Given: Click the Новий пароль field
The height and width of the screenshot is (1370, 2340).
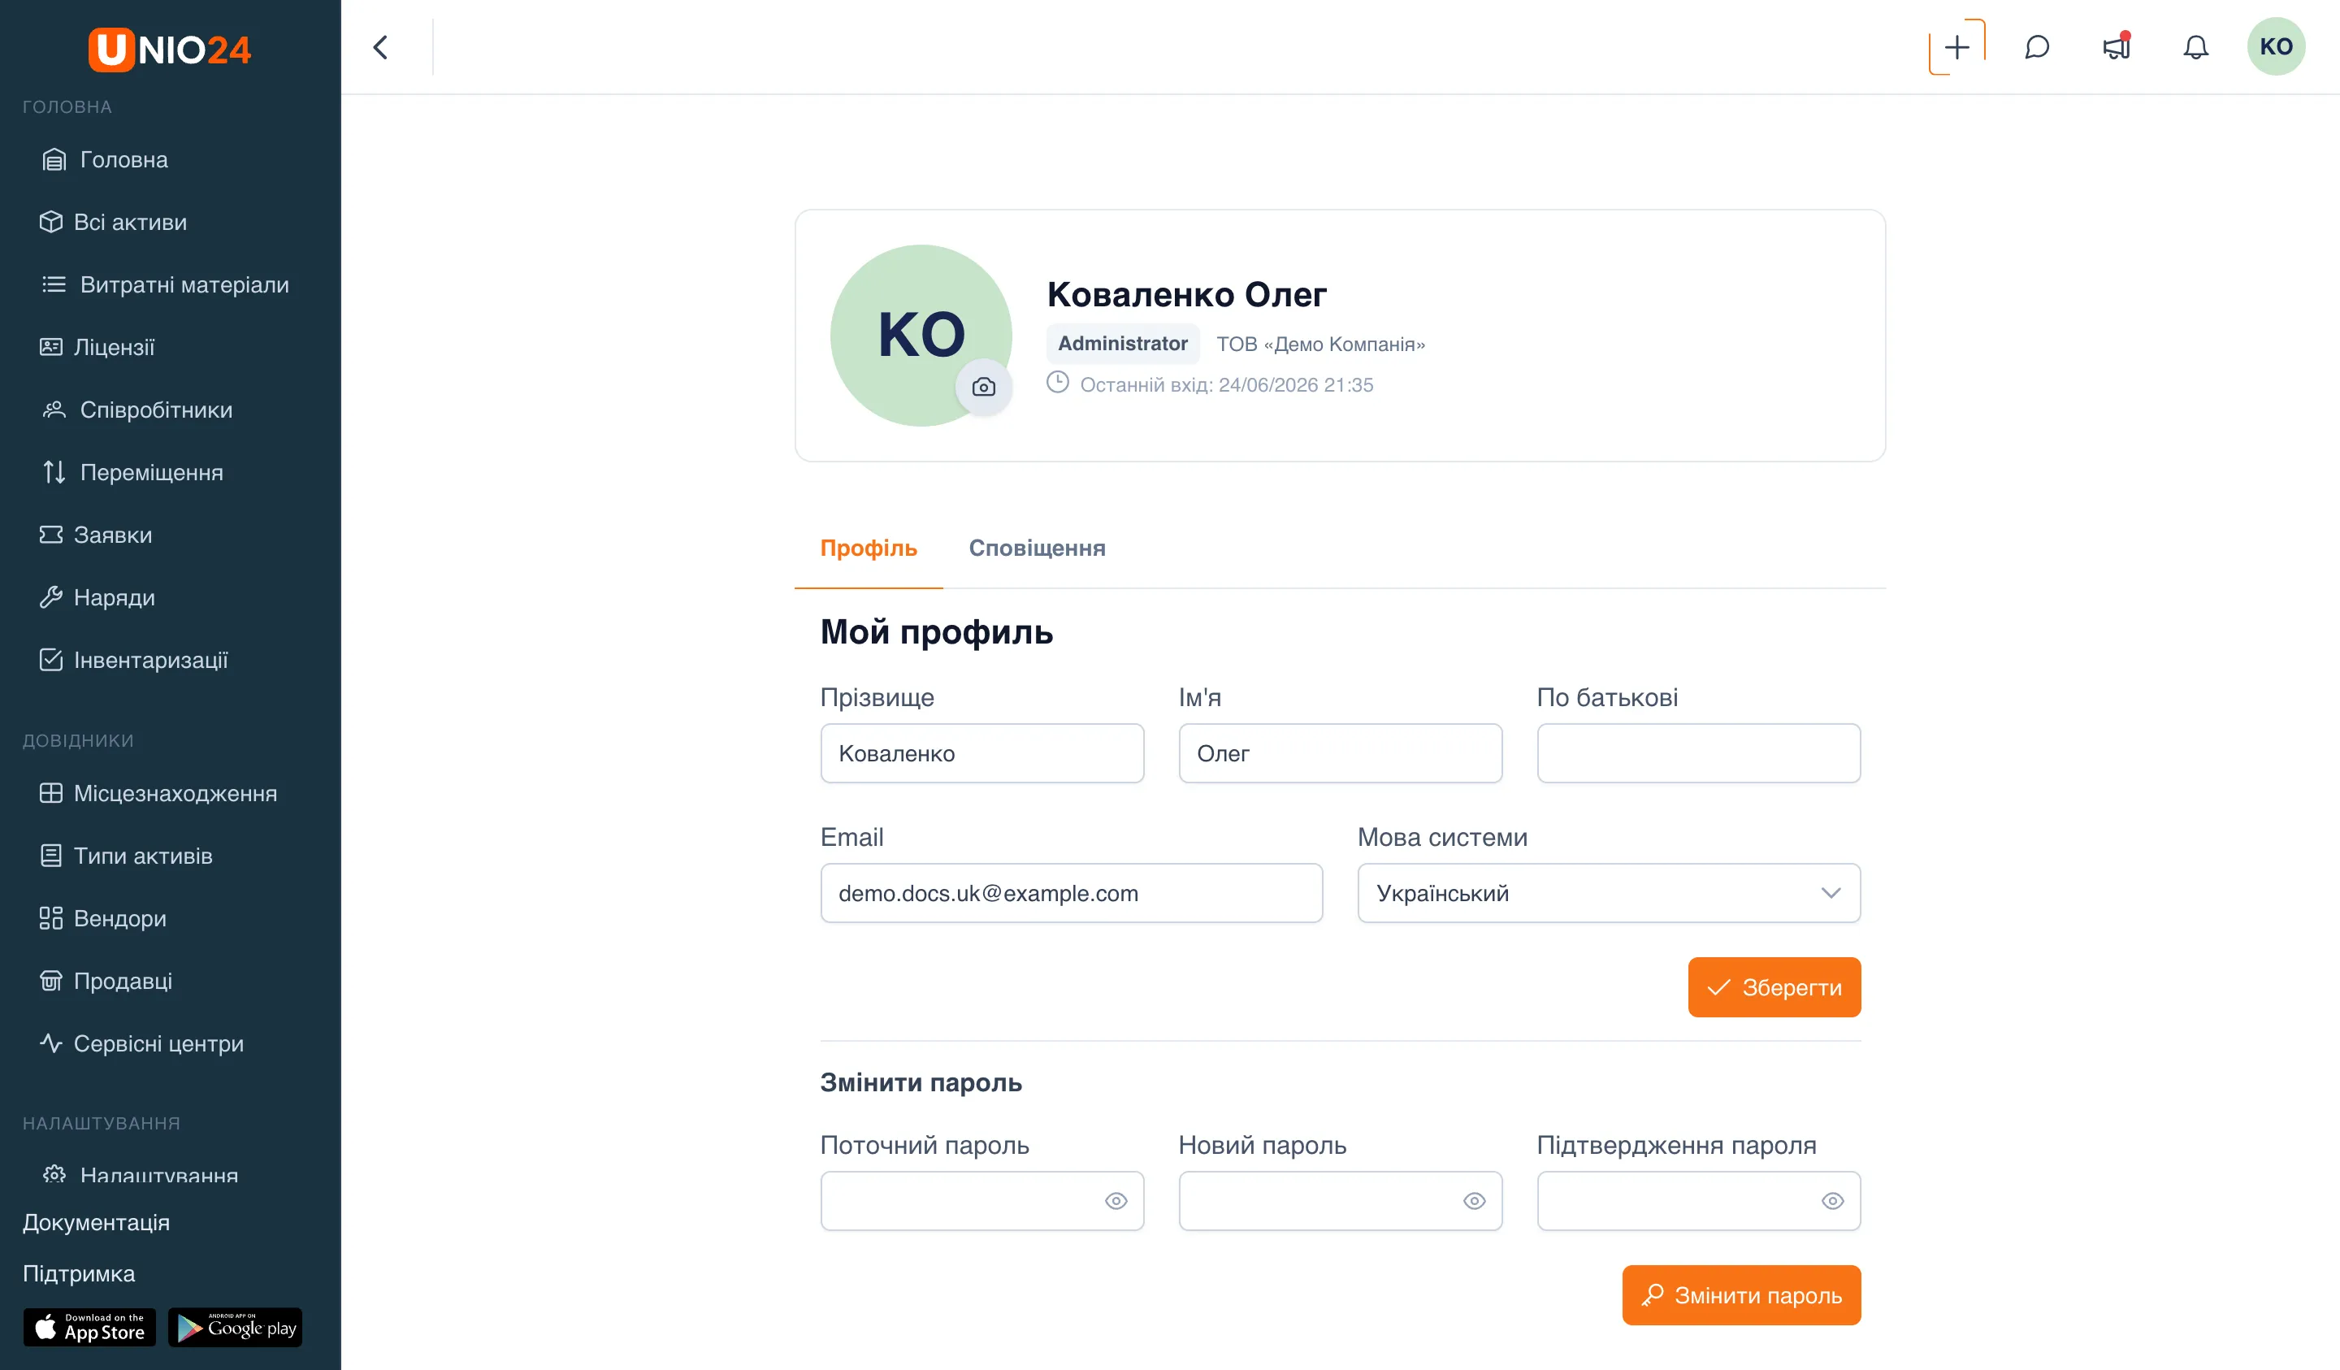Looking at the screenshot, I should click(1340, 1201).
